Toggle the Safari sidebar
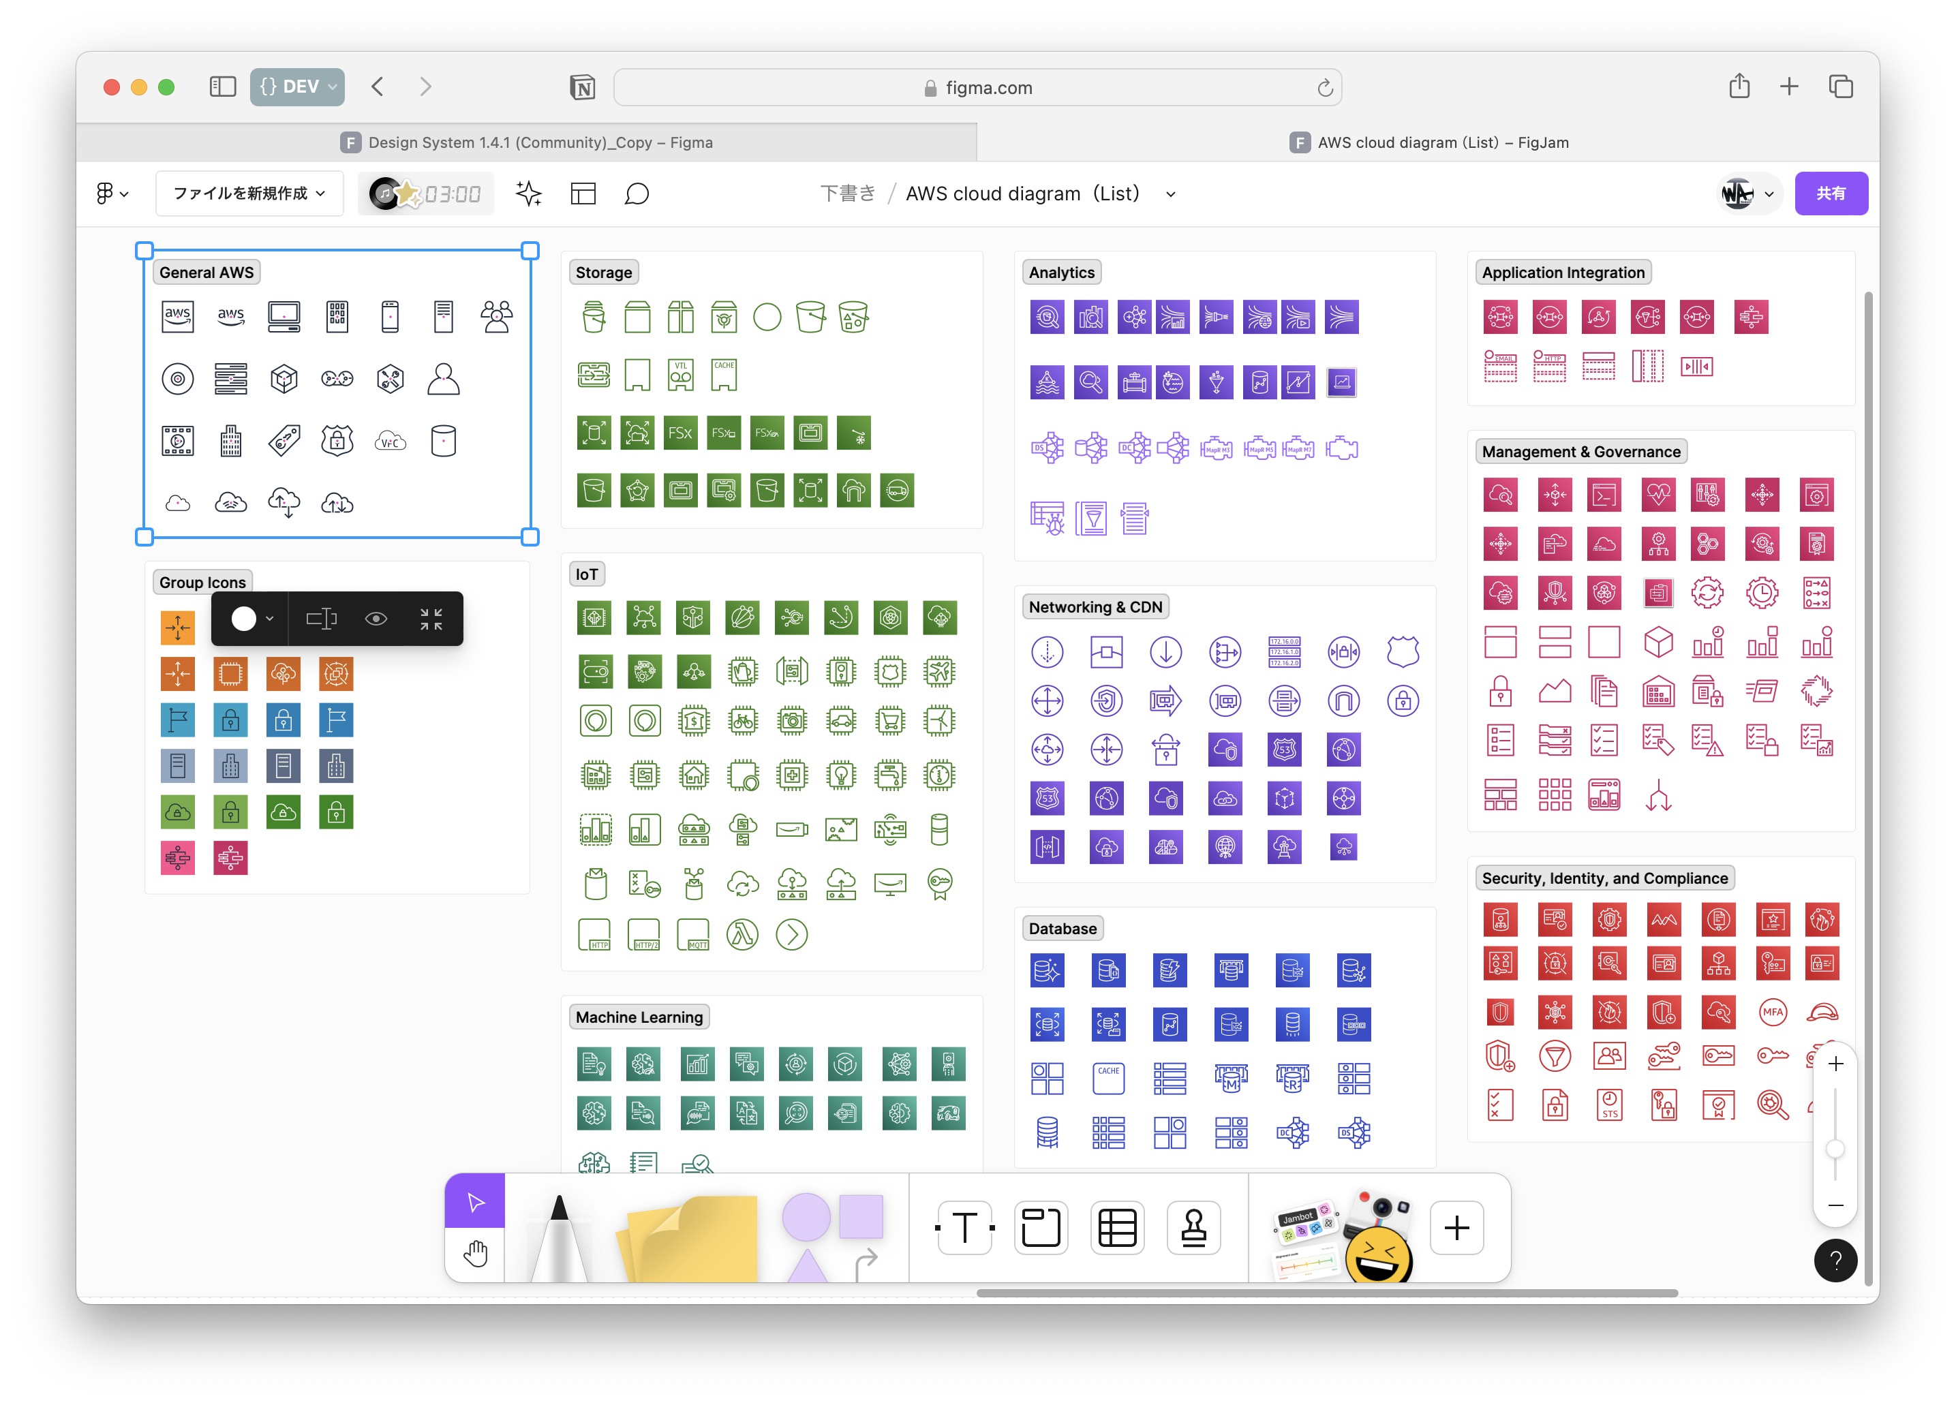 point(222,87)
